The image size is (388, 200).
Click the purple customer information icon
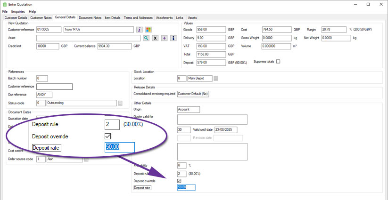pyautogui.click(x=140, y=29)
